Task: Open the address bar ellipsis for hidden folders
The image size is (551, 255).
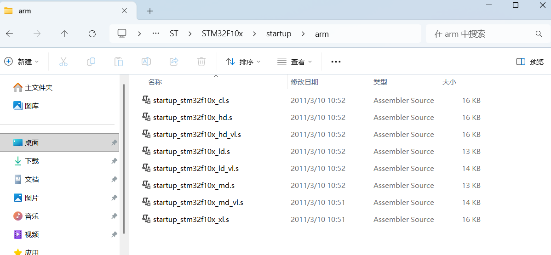Action: click(155, 34)
